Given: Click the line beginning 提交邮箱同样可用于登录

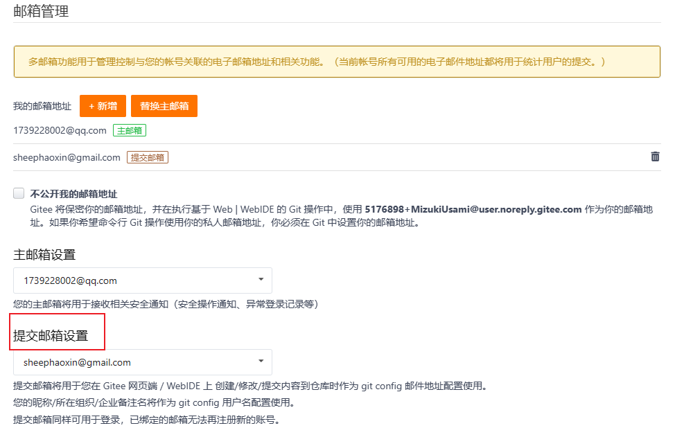Looking at the screenshot, I should point(146,420).
